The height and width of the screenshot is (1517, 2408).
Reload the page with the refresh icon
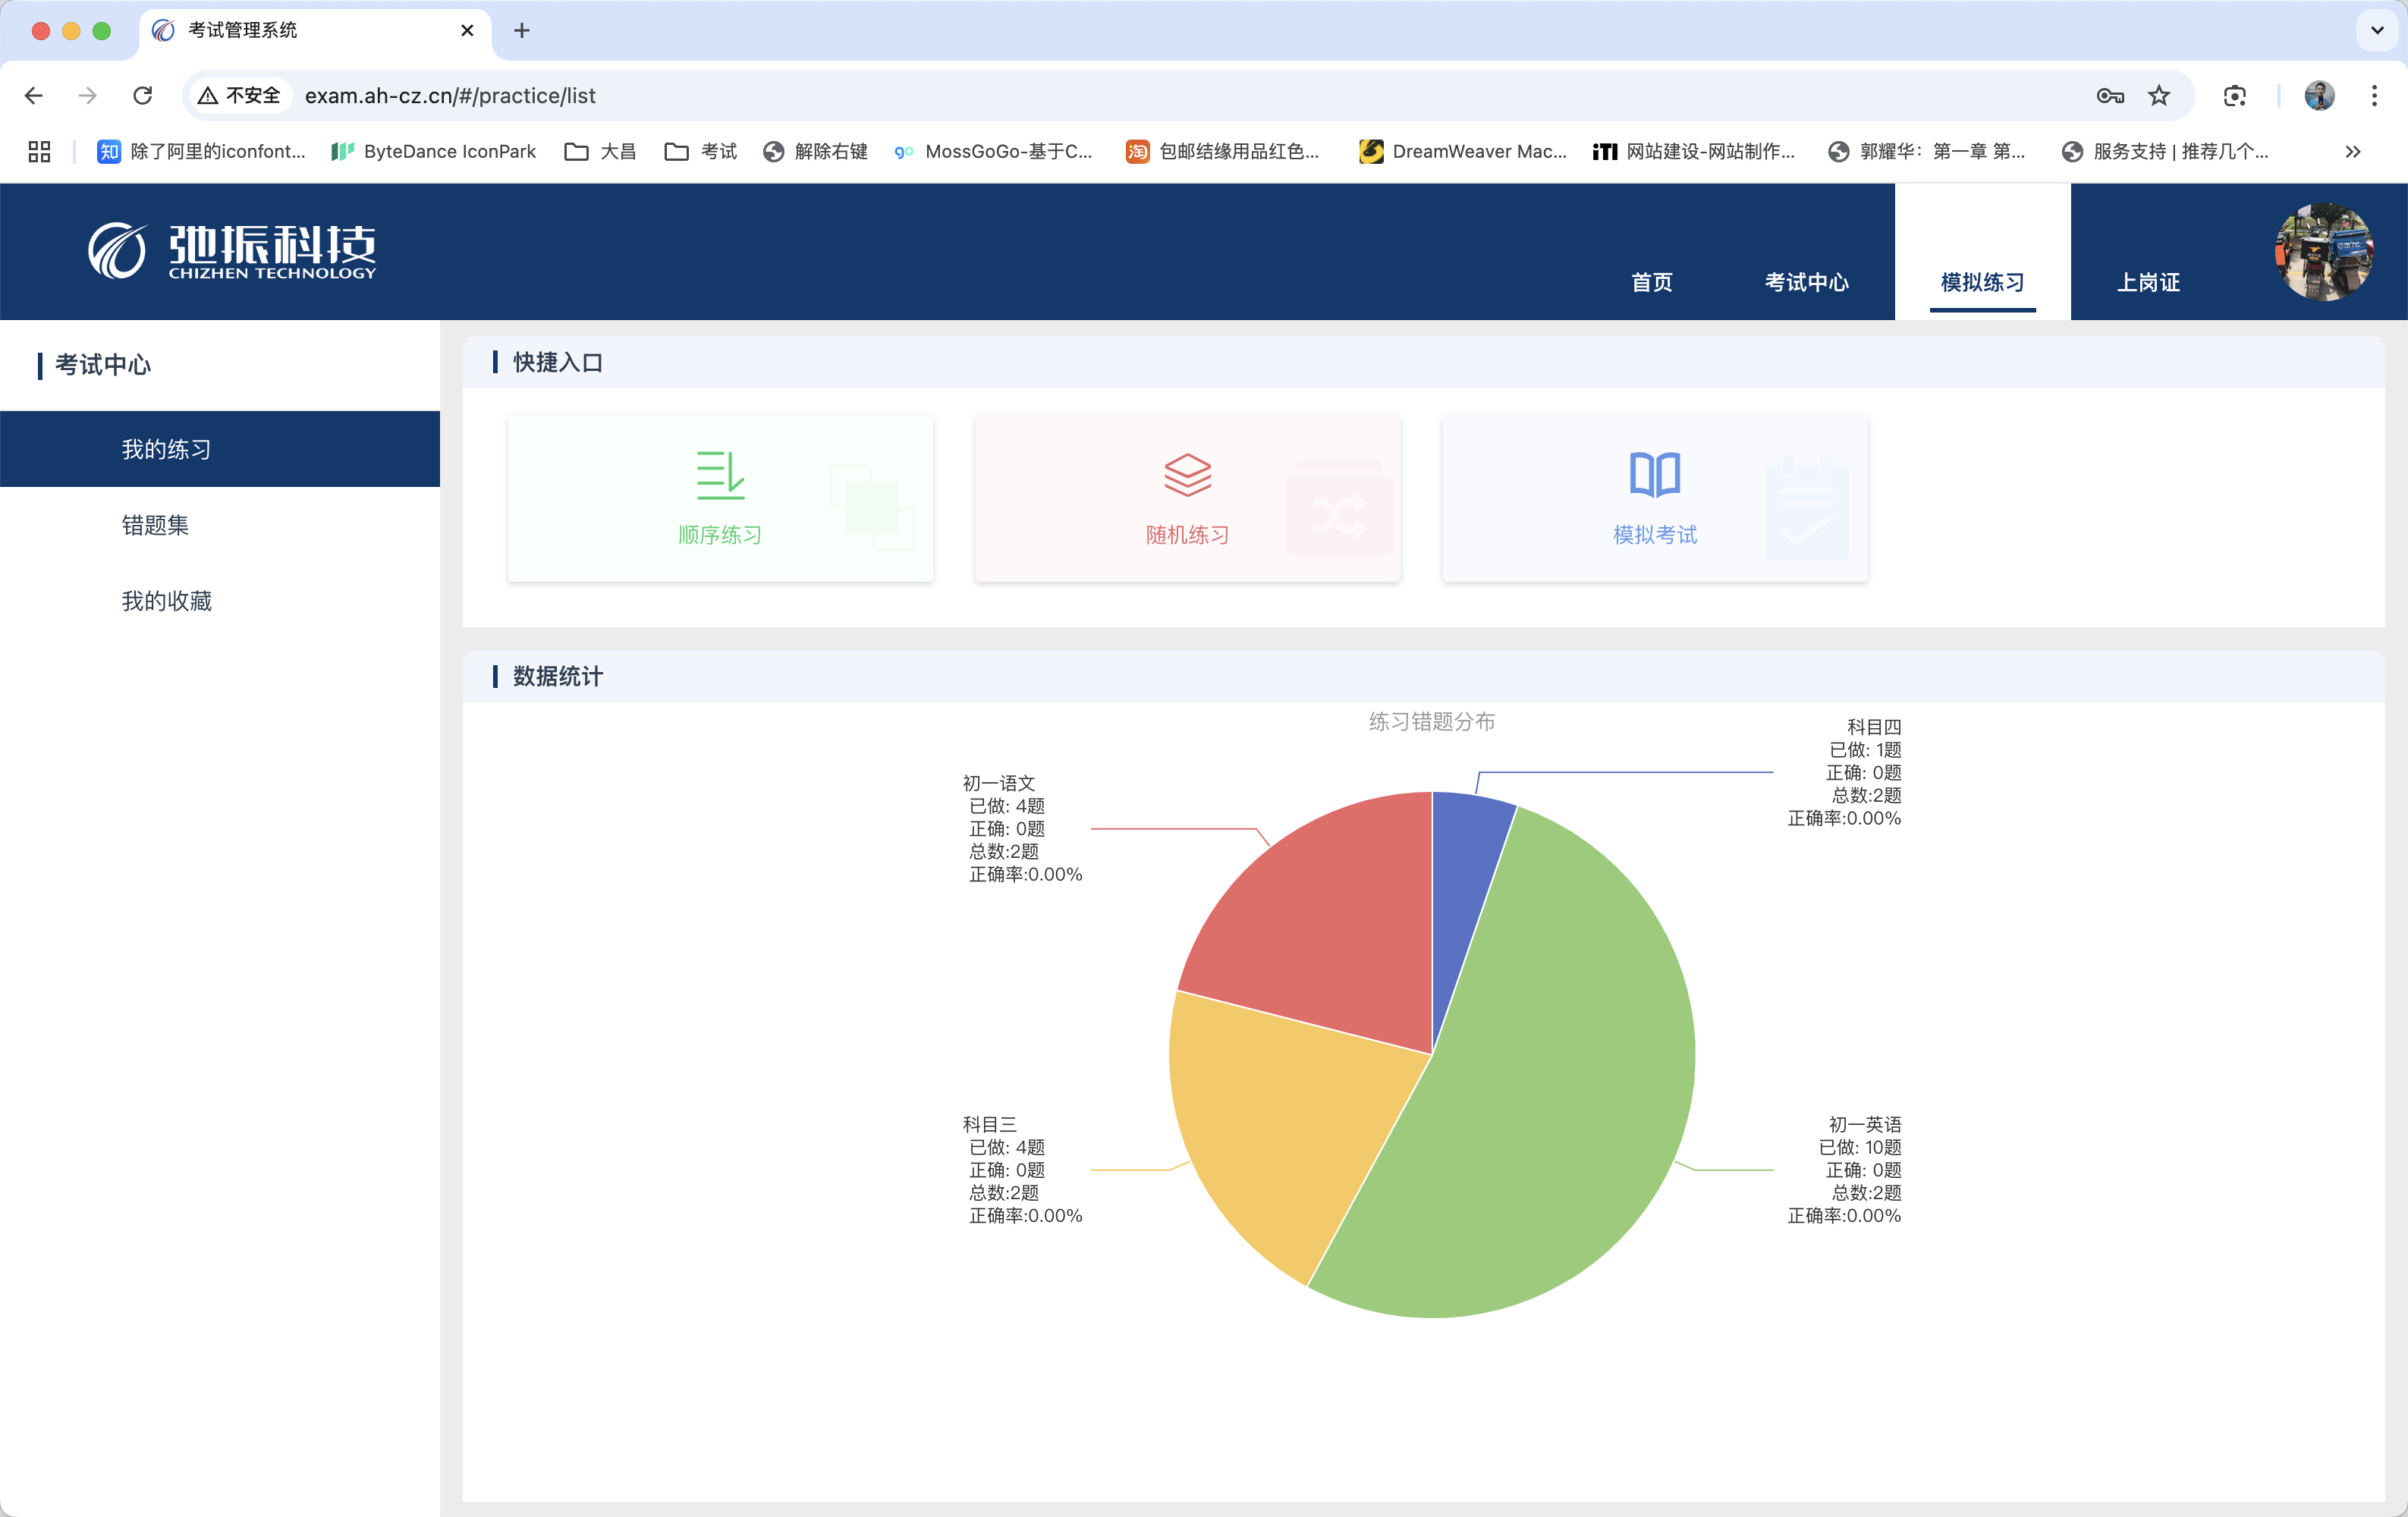tap(143, 96)
